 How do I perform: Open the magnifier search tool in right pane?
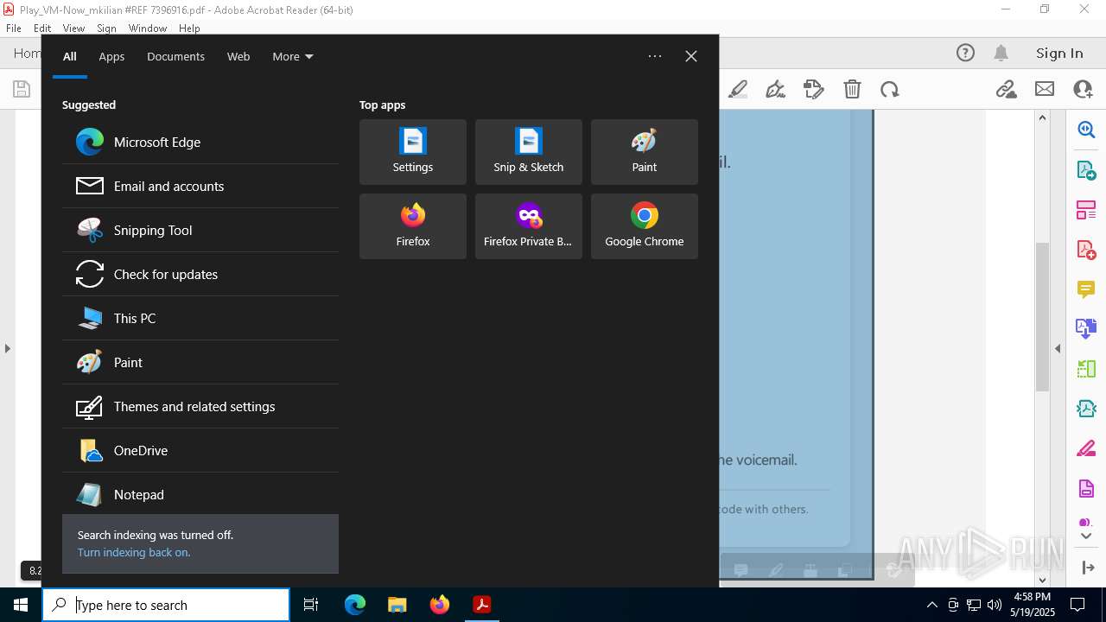coord(1086,130)
